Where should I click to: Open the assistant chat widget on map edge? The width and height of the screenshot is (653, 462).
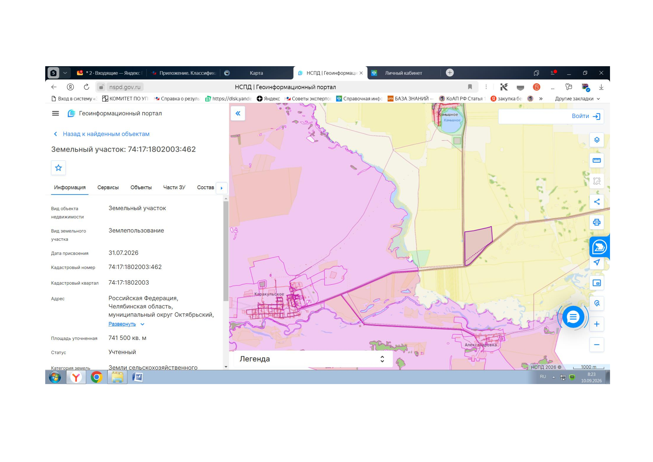599,247
